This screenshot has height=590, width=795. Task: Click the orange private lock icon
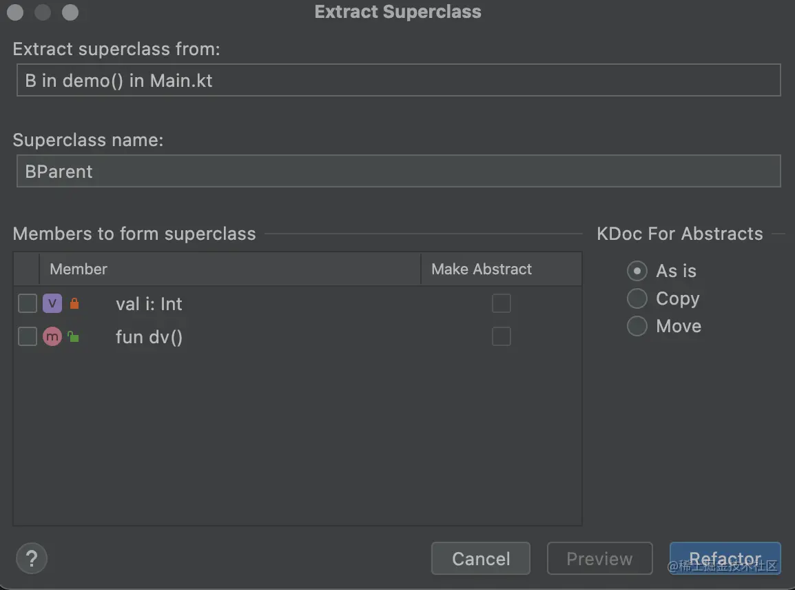pos(74,303)
